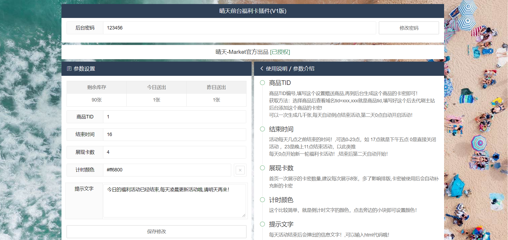
Task: Click into the 商品TID input field
Action: pos(175,117)
